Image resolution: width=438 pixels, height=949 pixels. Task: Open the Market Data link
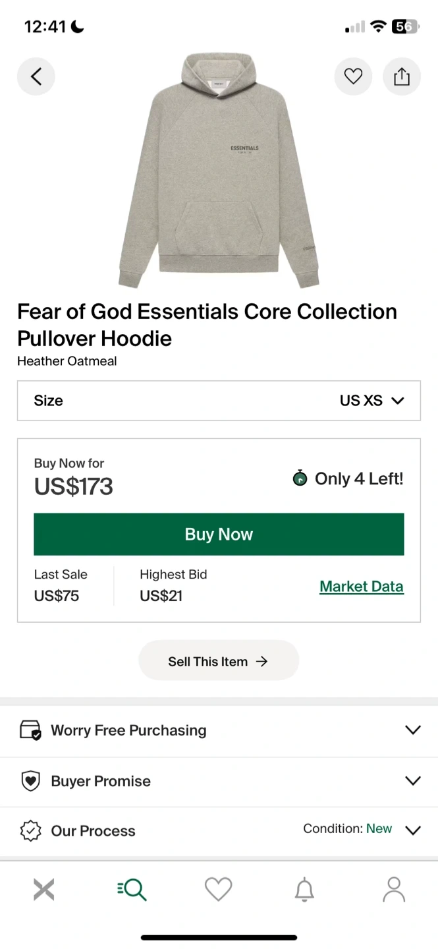click(362, 587)
